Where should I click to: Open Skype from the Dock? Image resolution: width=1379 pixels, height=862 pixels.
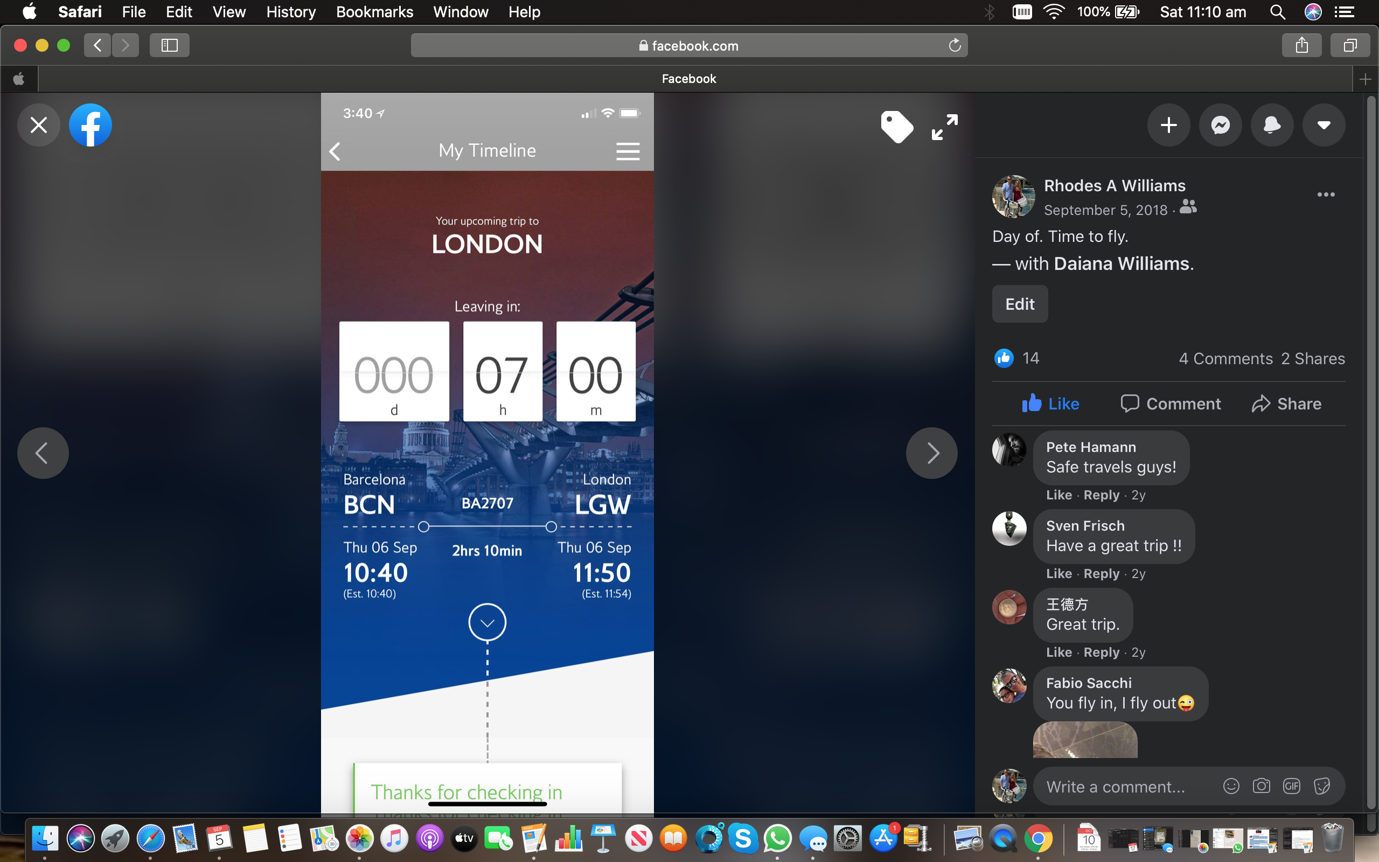[742, 839]
